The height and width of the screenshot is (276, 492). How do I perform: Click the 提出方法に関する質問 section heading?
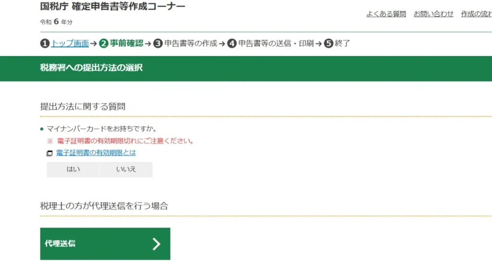click(x=83, y=106)
